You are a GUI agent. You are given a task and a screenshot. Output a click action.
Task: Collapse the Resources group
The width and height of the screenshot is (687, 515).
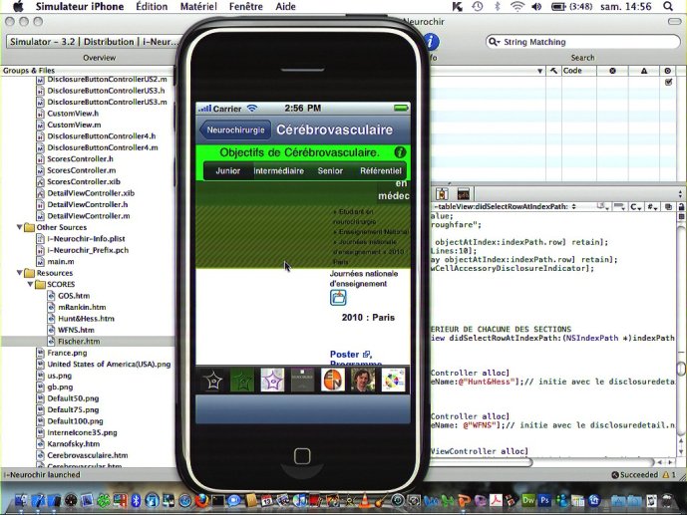click(x=19, y=273)
